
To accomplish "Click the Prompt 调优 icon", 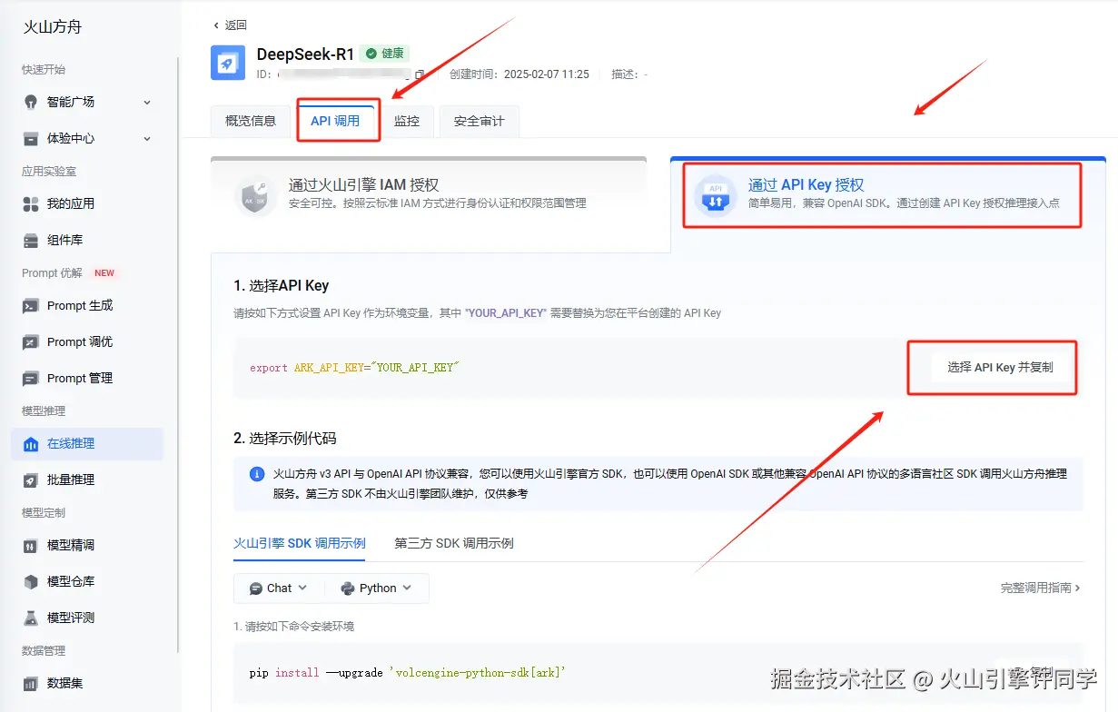I will tap(31, 341).
